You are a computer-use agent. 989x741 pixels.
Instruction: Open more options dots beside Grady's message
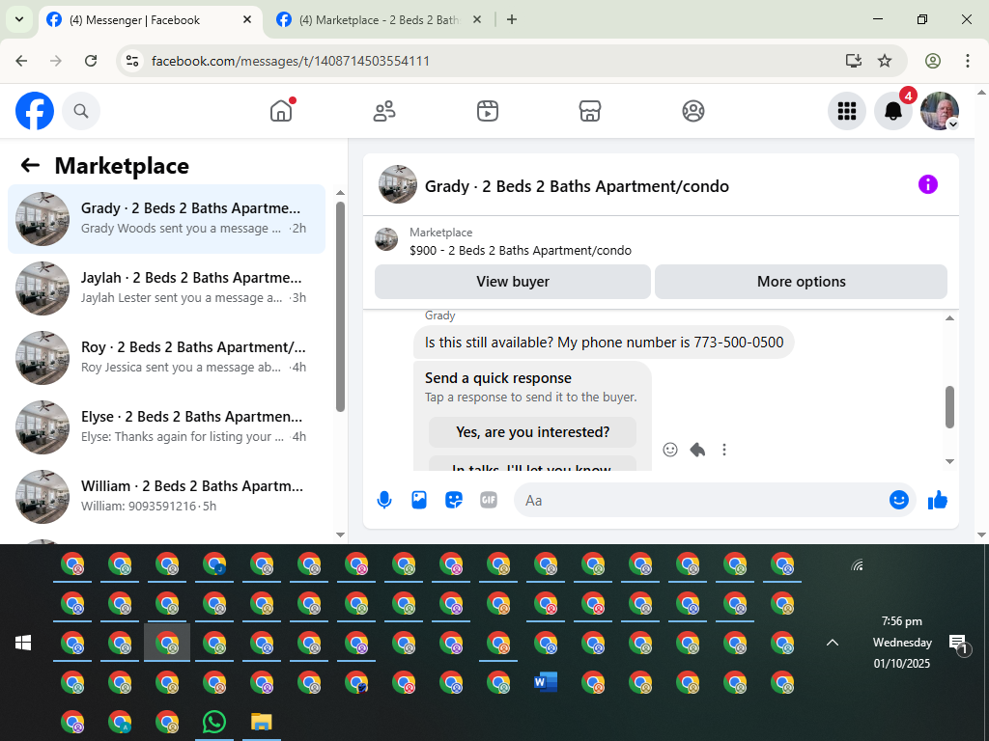(x=724, y=450)
